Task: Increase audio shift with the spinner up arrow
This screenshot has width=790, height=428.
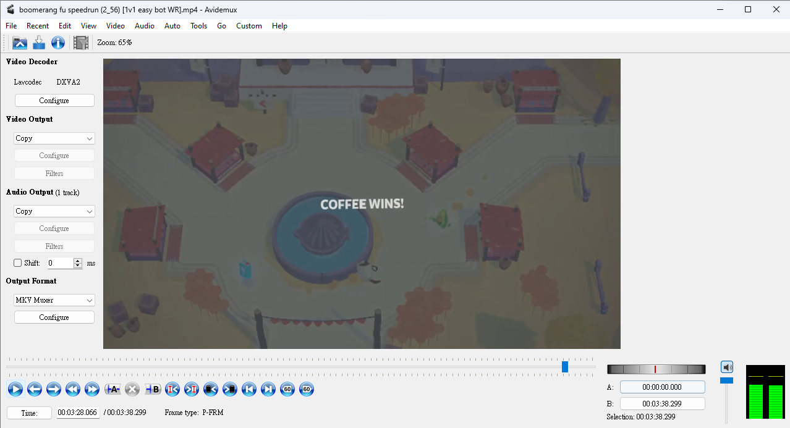Action: click(x=78, y=261)
